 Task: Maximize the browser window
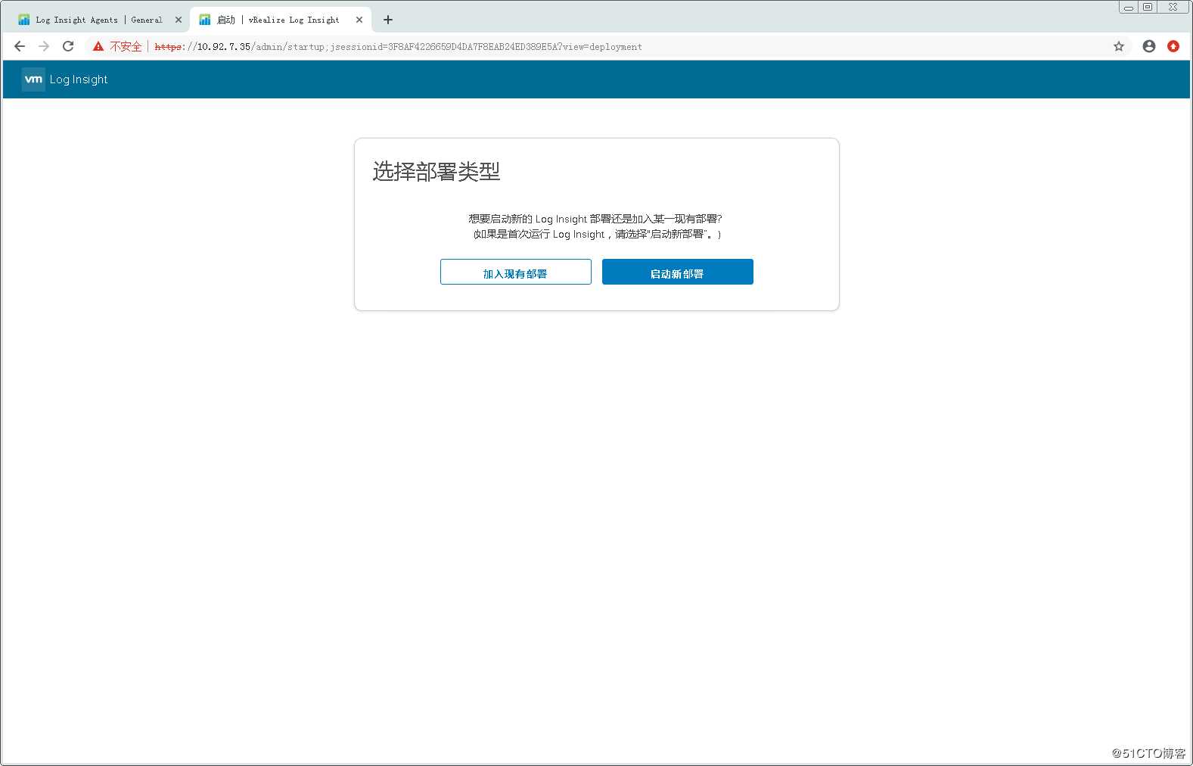coord(1148,8)
